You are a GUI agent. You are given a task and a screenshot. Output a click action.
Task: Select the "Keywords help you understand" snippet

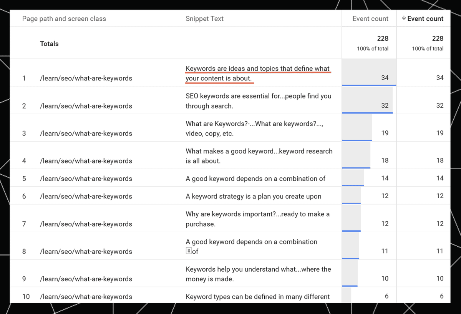[258, 274]
